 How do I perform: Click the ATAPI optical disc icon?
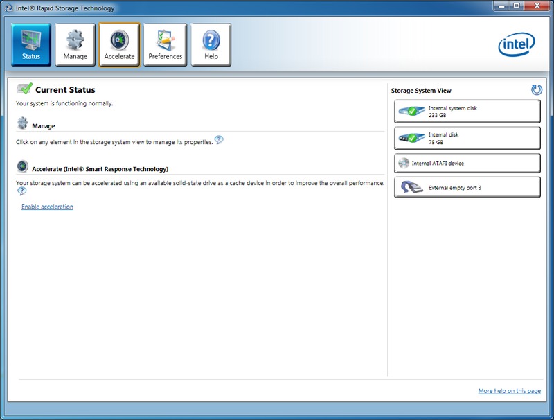click(404, 164)
